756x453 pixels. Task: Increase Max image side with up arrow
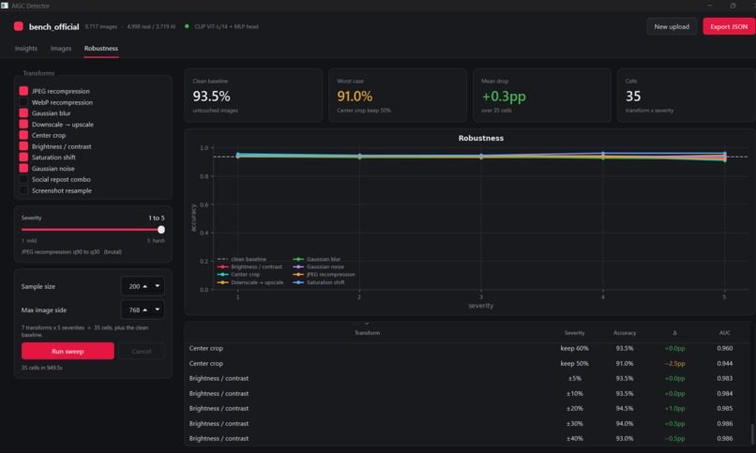pos(145,310)
